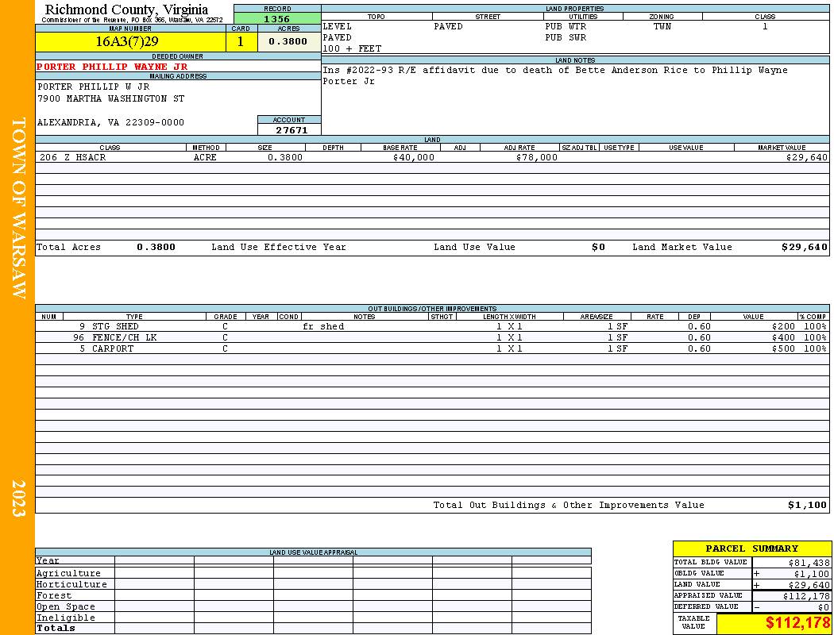Click the map number 16A3(7)29 field
Image resolution: width=834 pixels, height=635 pixels.
click(131, 41)
